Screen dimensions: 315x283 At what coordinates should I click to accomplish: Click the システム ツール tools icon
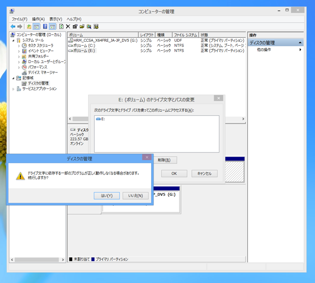point(19,40)
